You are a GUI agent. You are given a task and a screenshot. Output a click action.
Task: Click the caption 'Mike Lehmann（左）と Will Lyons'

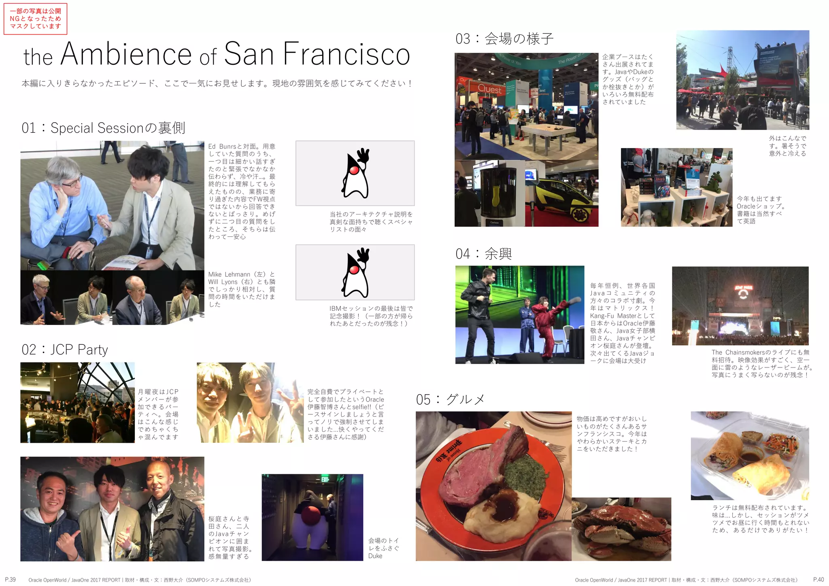pos(242,289)
